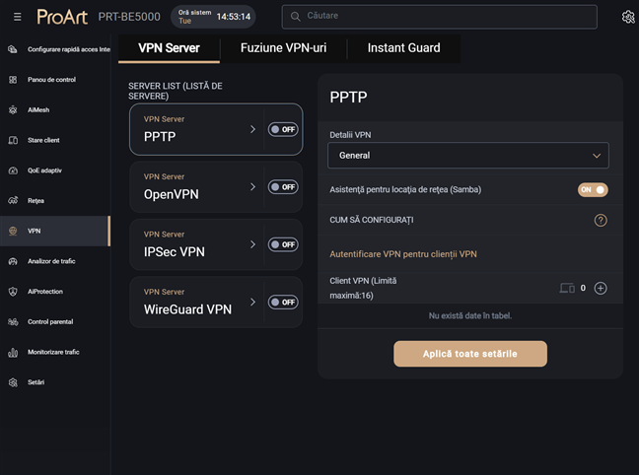Click the Control parental sidebar icon
The width and height of the screenshot is (639, 475).
click(x=13, y=322)
